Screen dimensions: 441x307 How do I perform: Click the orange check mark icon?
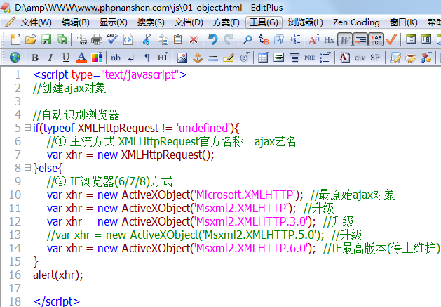click(x=391, y=40)
